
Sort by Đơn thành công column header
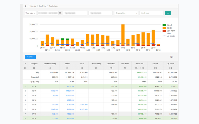click(x=50, y=64)
